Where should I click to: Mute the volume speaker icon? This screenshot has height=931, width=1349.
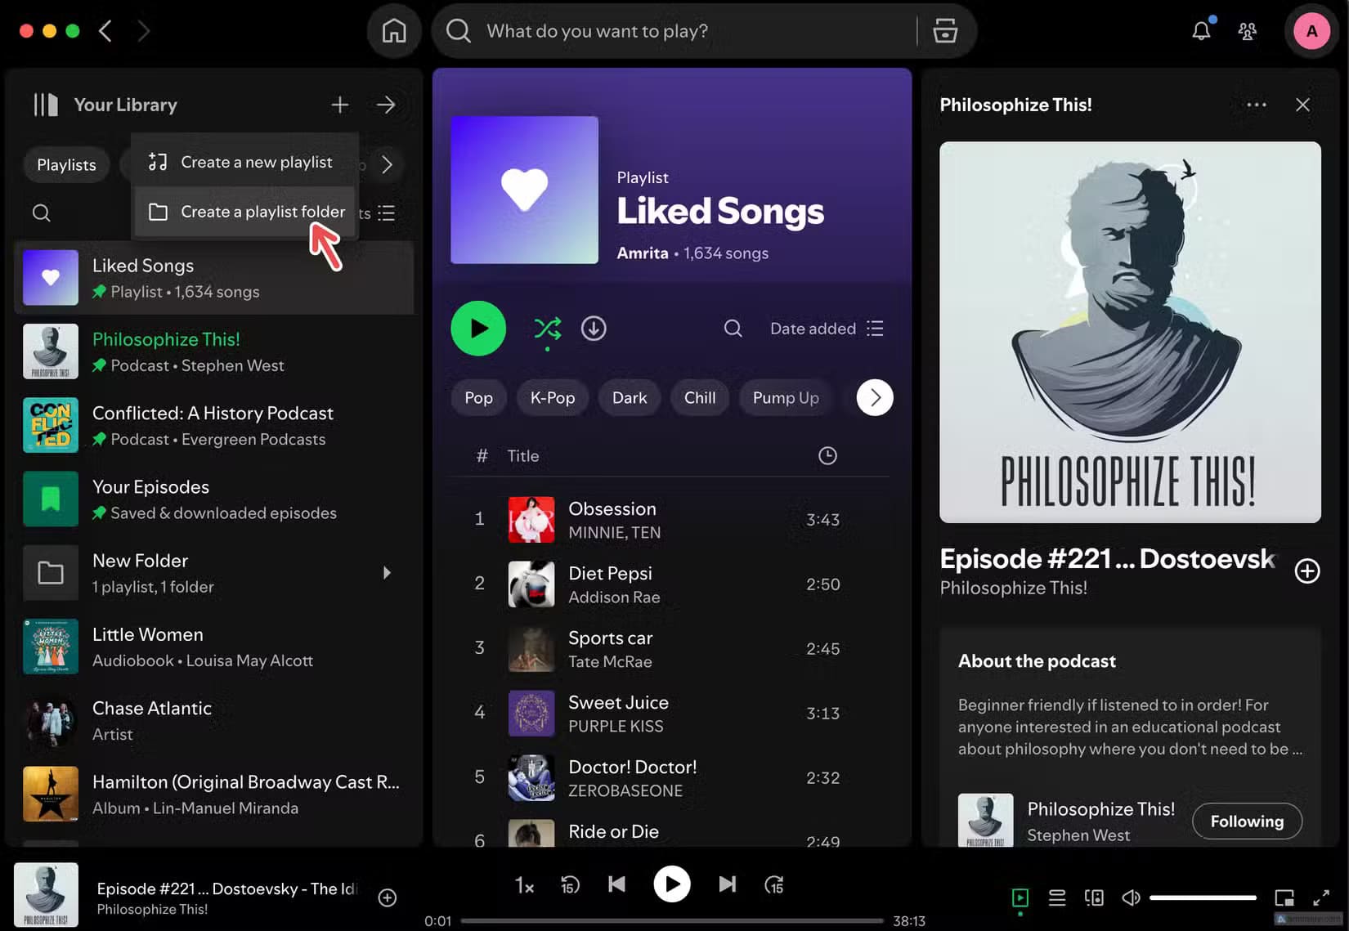tap(1131, 897)
